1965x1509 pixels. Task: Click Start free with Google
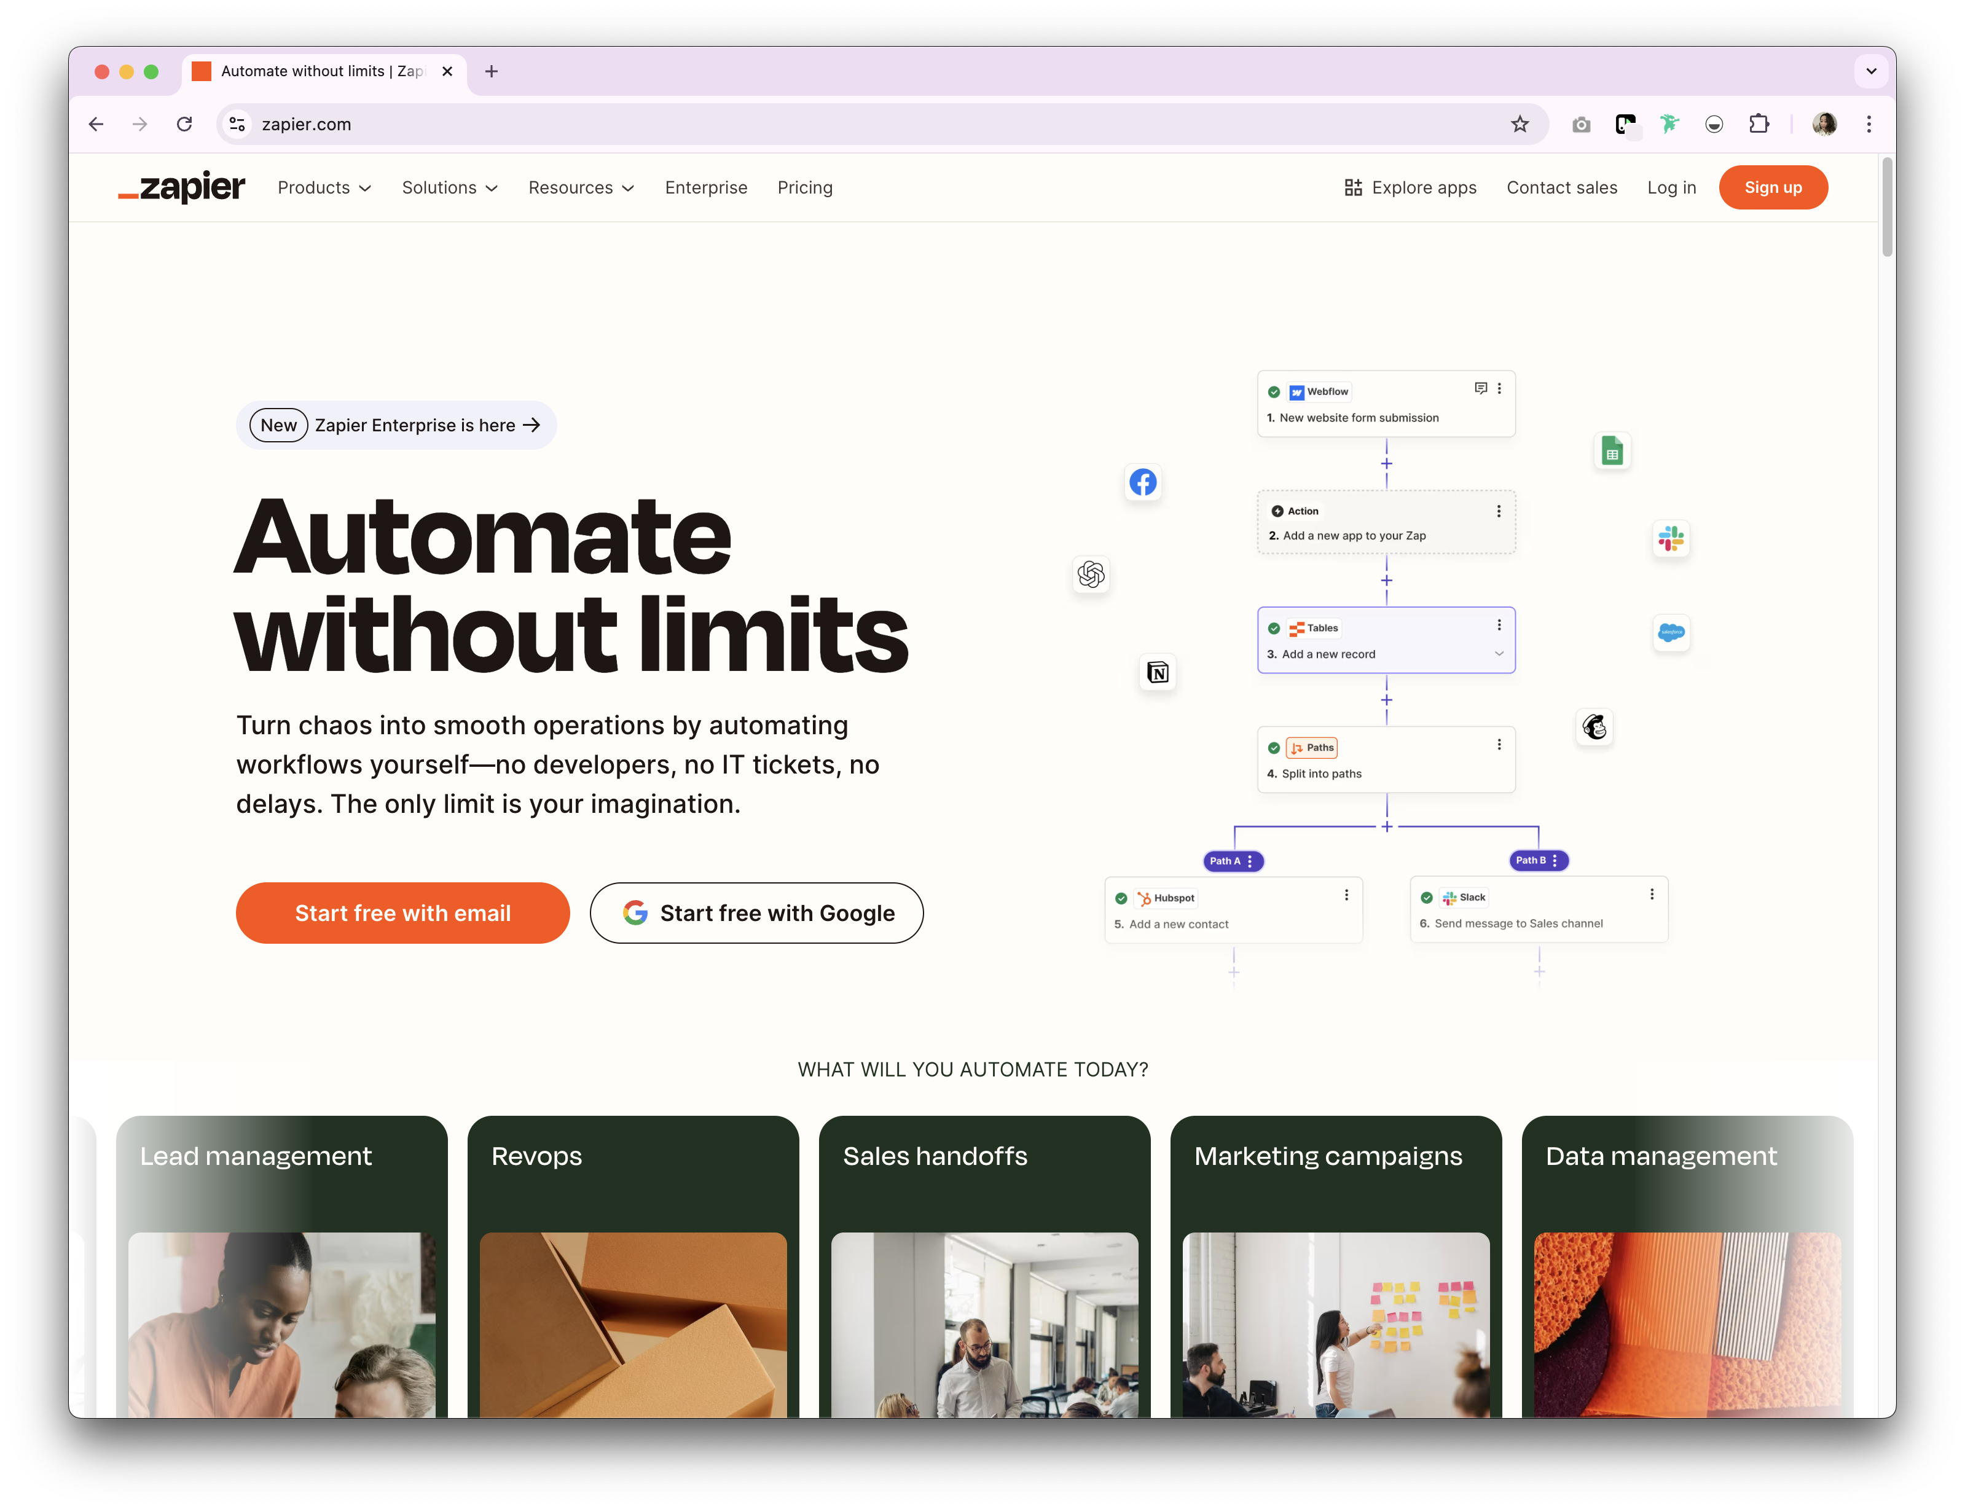tap(756, 912)
